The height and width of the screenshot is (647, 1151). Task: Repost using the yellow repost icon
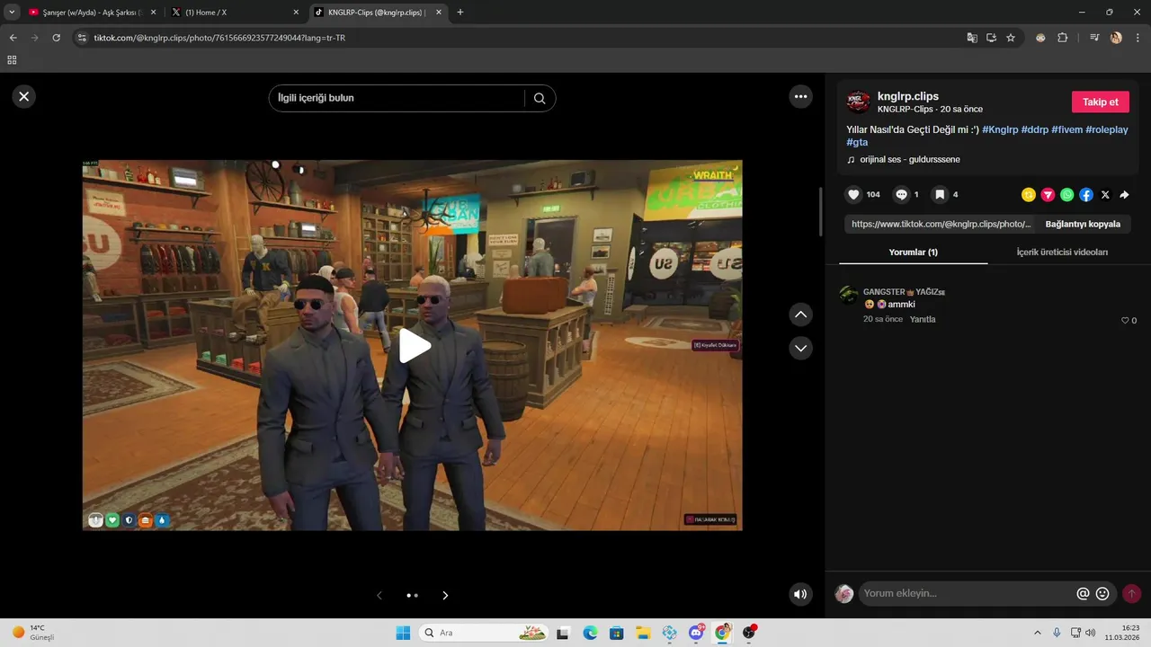pos(1029,194)
